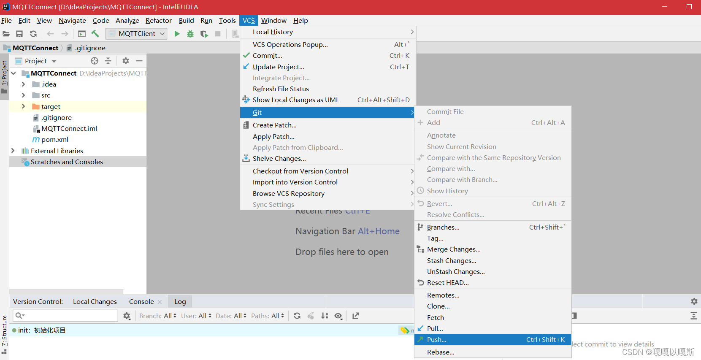Viewport: 701px width, 360px height.
Task: Select Create Patch... in VCS menu
Action: (327, 125)
